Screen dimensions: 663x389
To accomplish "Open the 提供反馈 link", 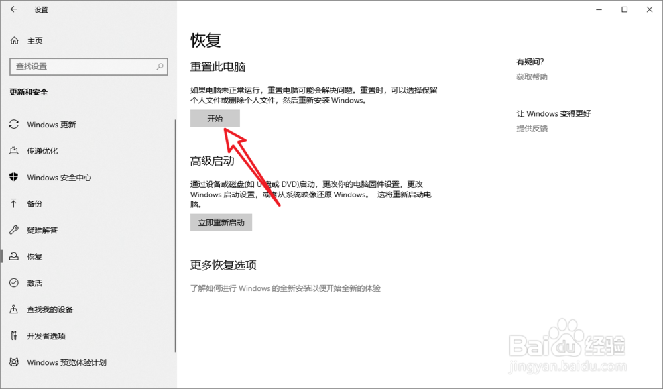I will (532, 129).
